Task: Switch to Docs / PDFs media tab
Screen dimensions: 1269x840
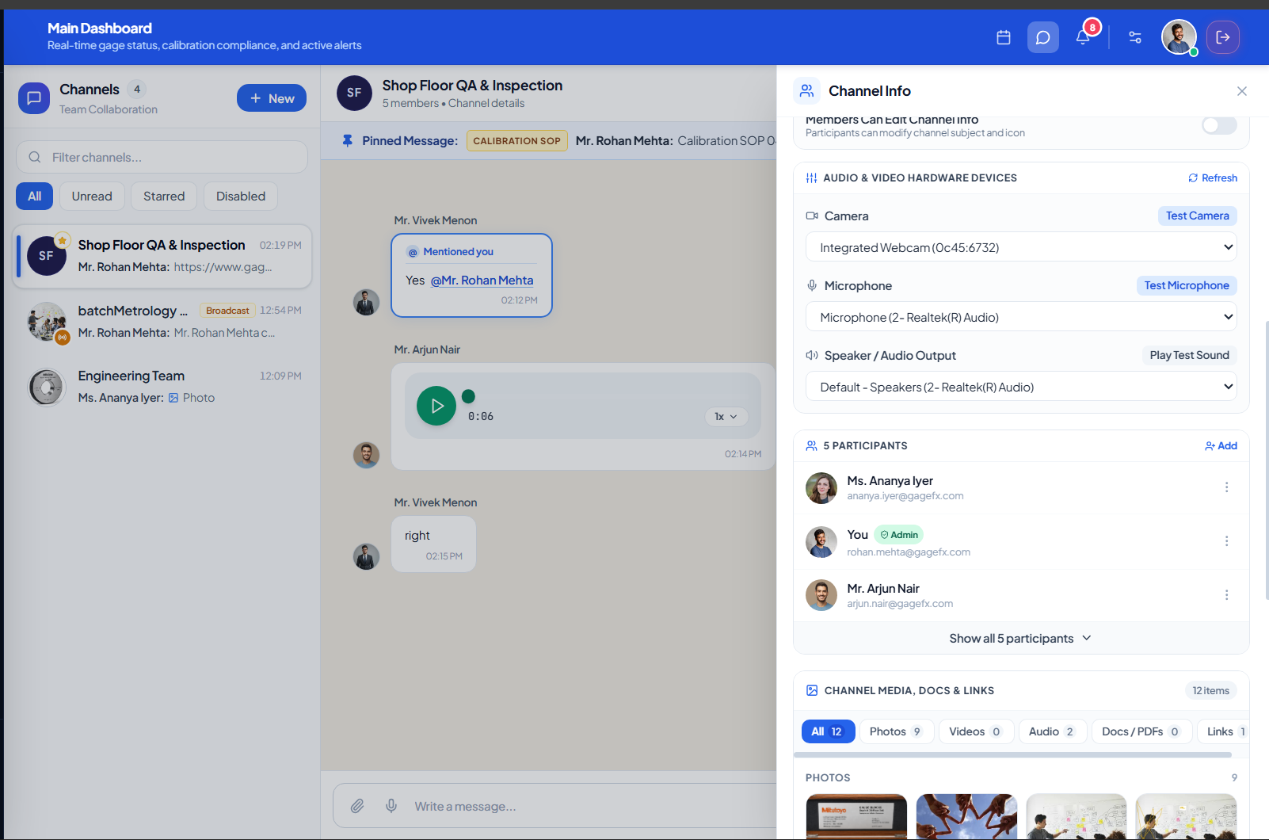Action: click(1141, 731)
